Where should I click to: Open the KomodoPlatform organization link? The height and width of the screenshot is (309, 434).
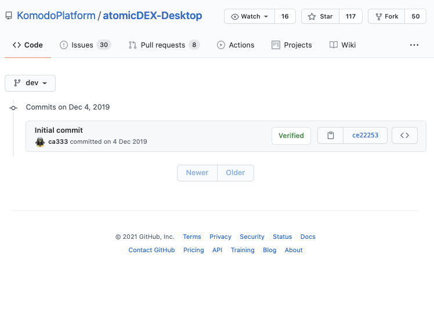pyautogui.click(x=56, y=16)
